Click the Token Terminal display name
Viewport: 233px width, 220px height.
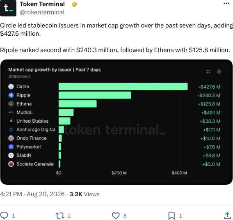click(42, 4)
